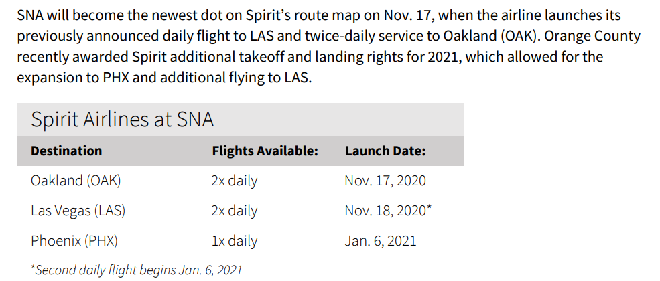Click the Nov. 17, 2020 launch date
Image resolution: width=660 pixels, height=281 pixels.
tap(385, 181)
